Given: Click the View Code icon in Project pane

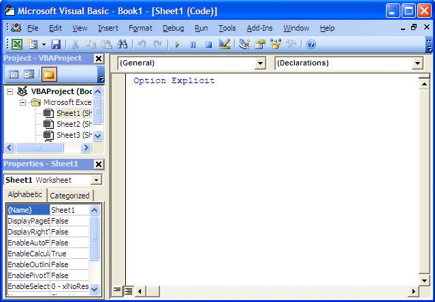Looking at the screenshot, I should pyautogui.click(x=14, y=74).
